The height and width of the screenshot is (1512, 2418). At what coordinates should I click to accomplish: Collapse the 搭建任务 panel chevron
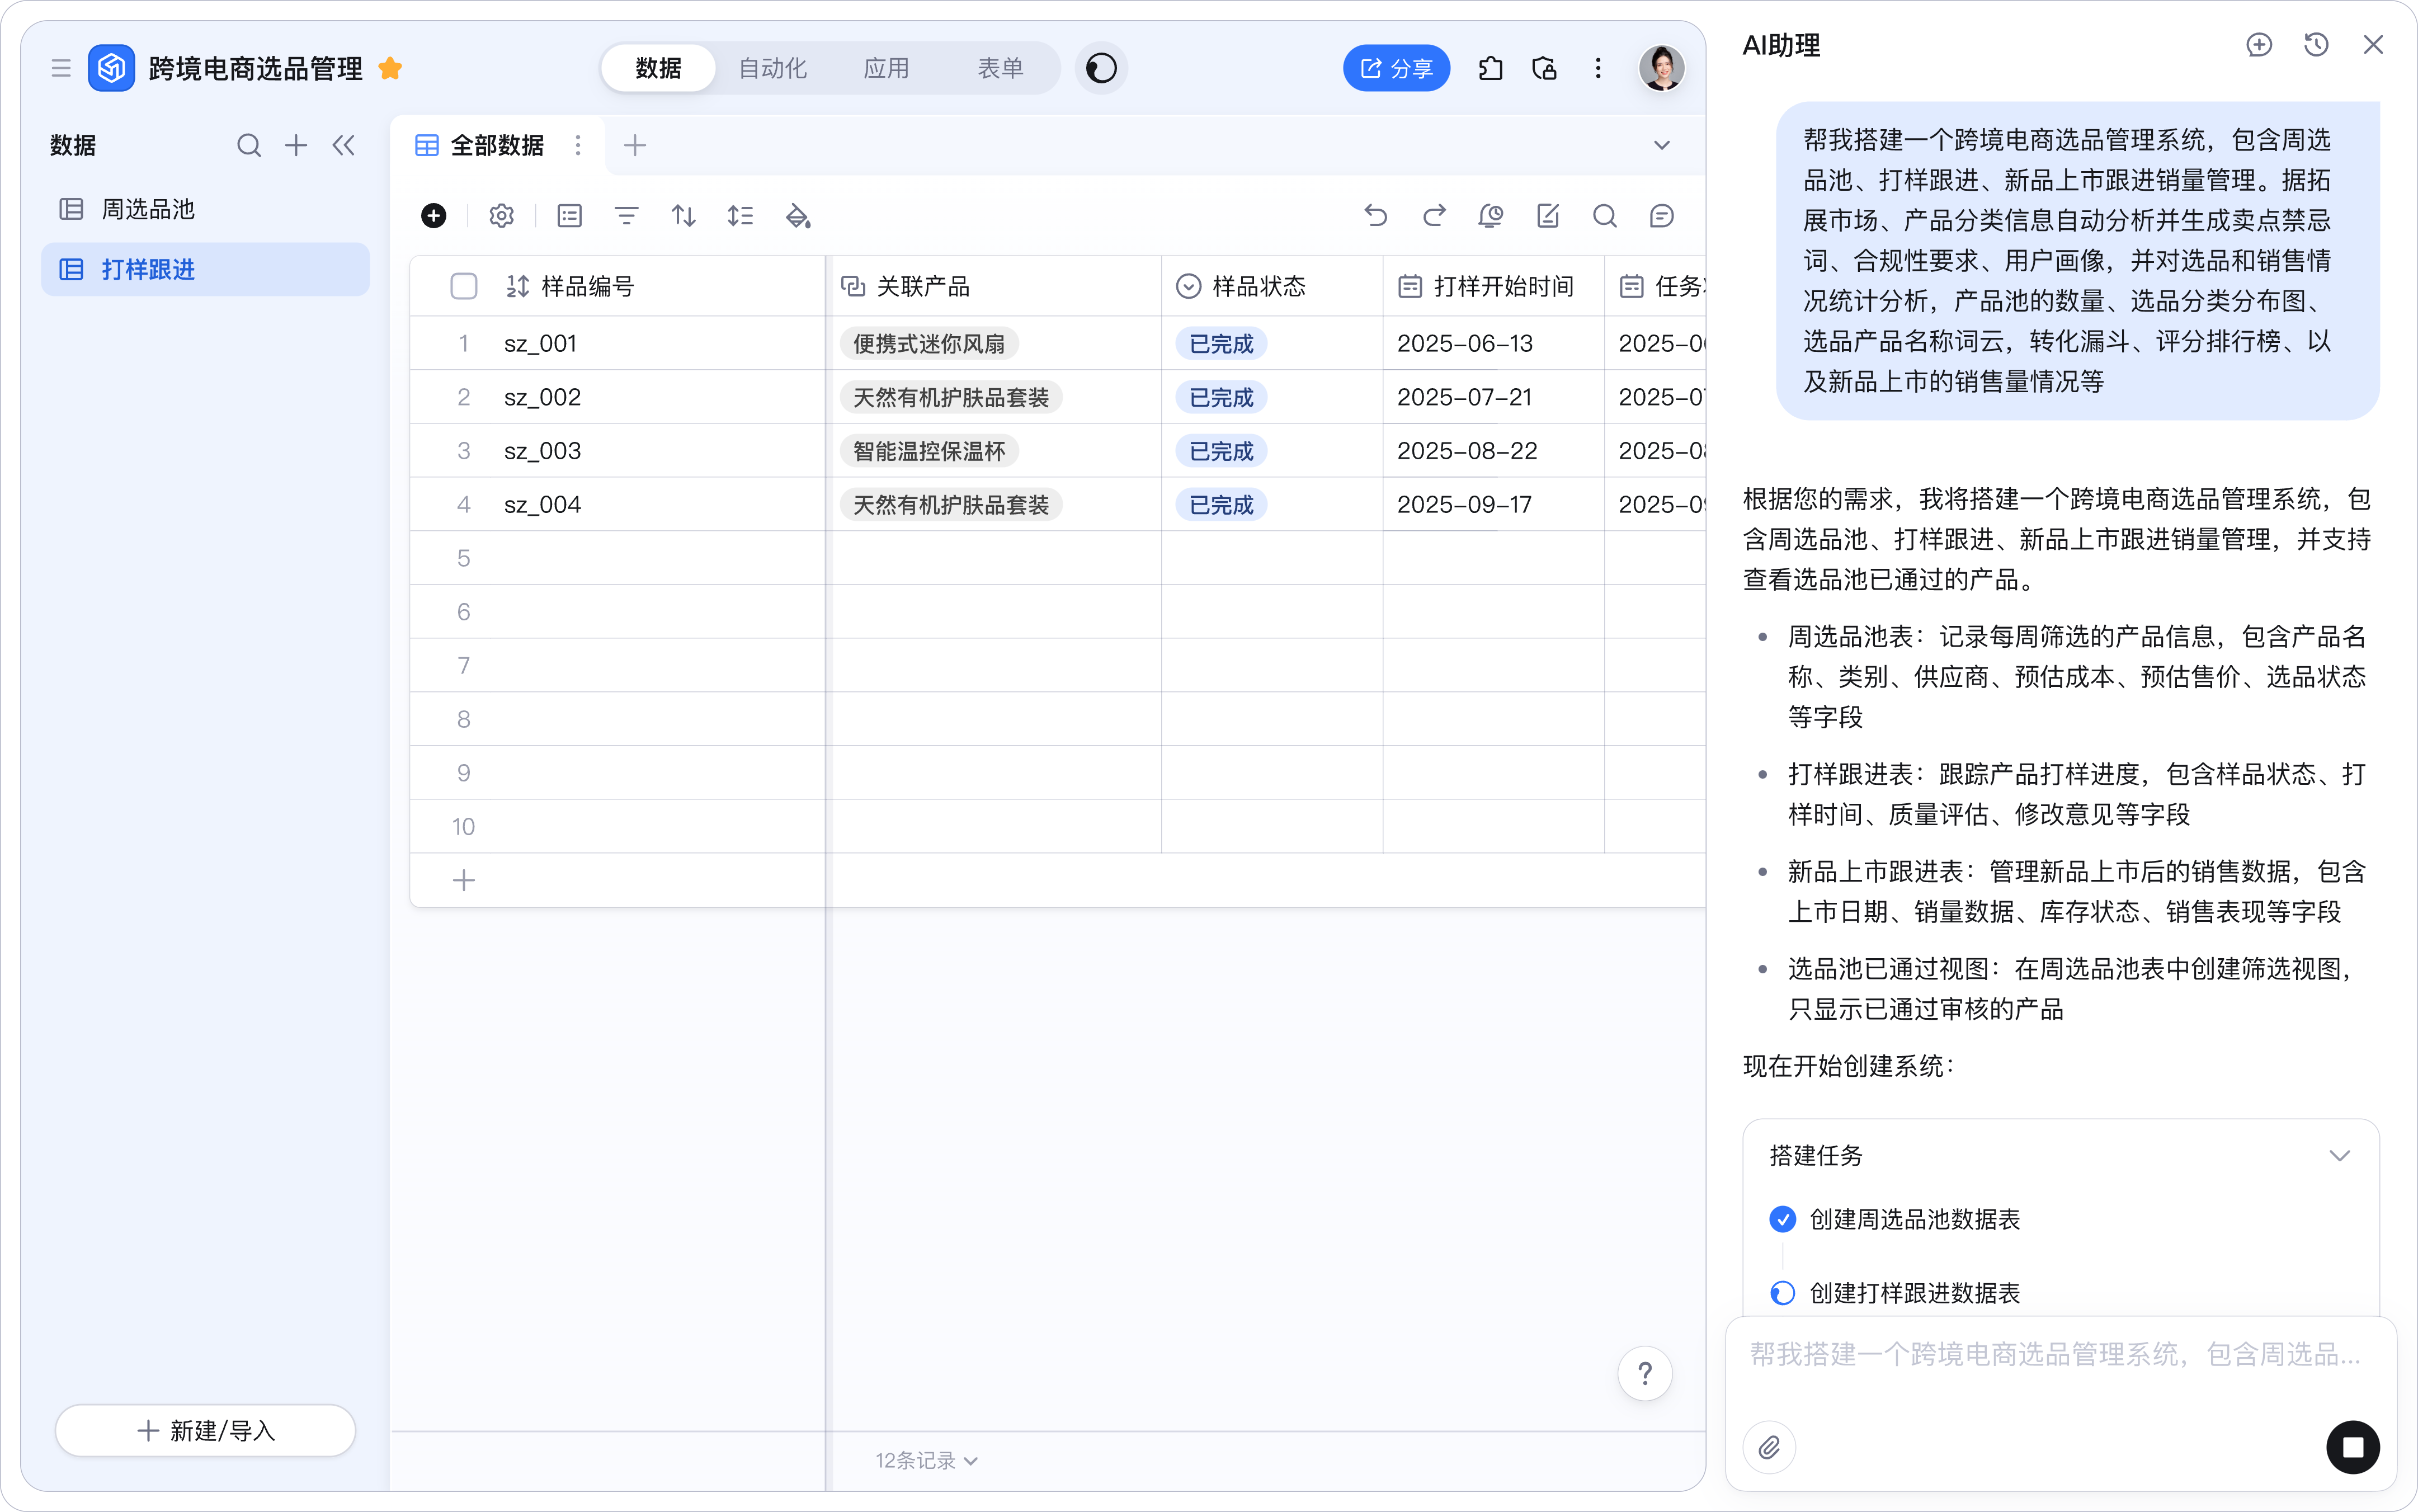[x=2340, y=1155]
